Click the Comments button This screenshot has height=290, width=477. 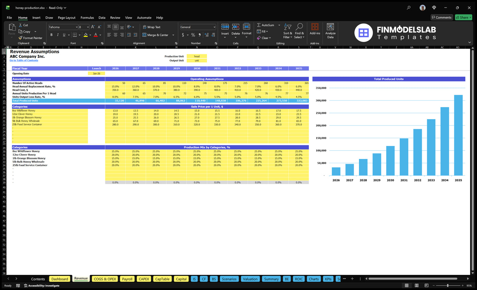pos(442,18)
